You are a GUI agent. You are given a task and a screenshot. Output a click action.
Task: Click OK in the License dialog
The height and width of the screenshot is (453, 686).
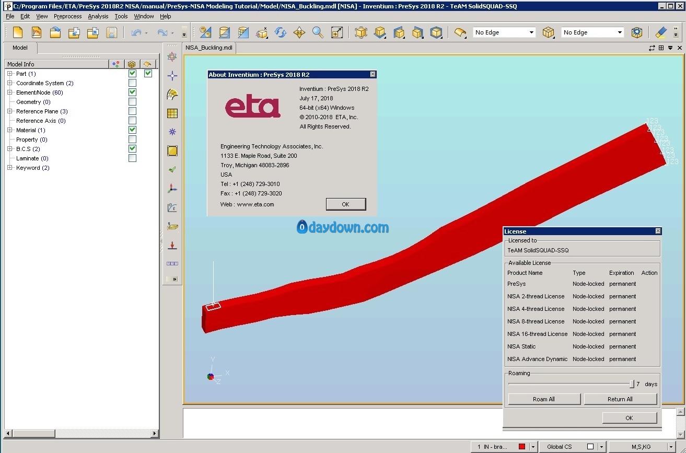point(629,418)
